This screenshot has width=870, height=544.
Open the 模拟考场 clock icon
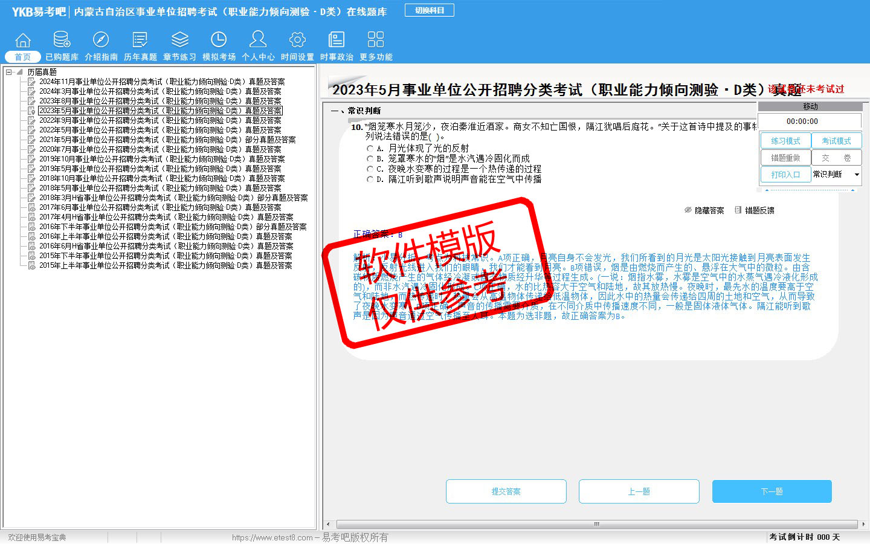(x=219, y=40)
